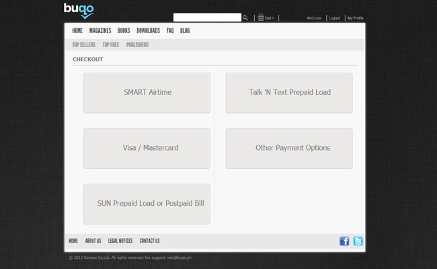Click the search magnifier icon
Screen dimensions: 437x269
245,18
